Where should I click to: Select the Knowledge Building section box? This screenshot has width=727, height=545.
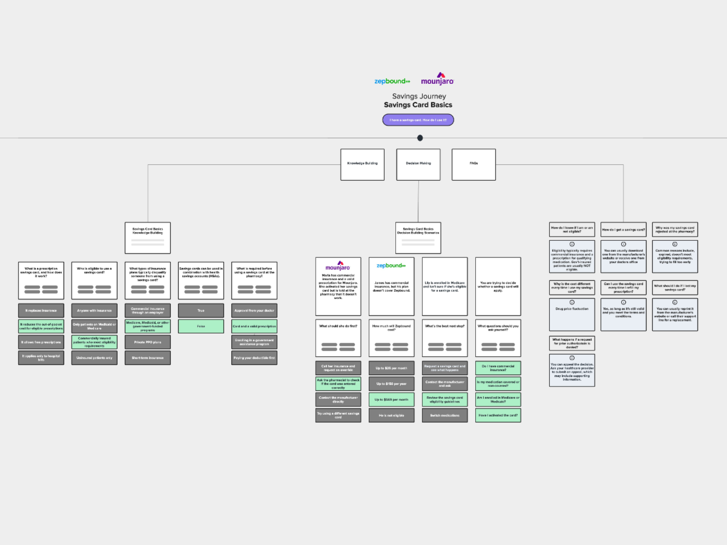tap(362, 164)
